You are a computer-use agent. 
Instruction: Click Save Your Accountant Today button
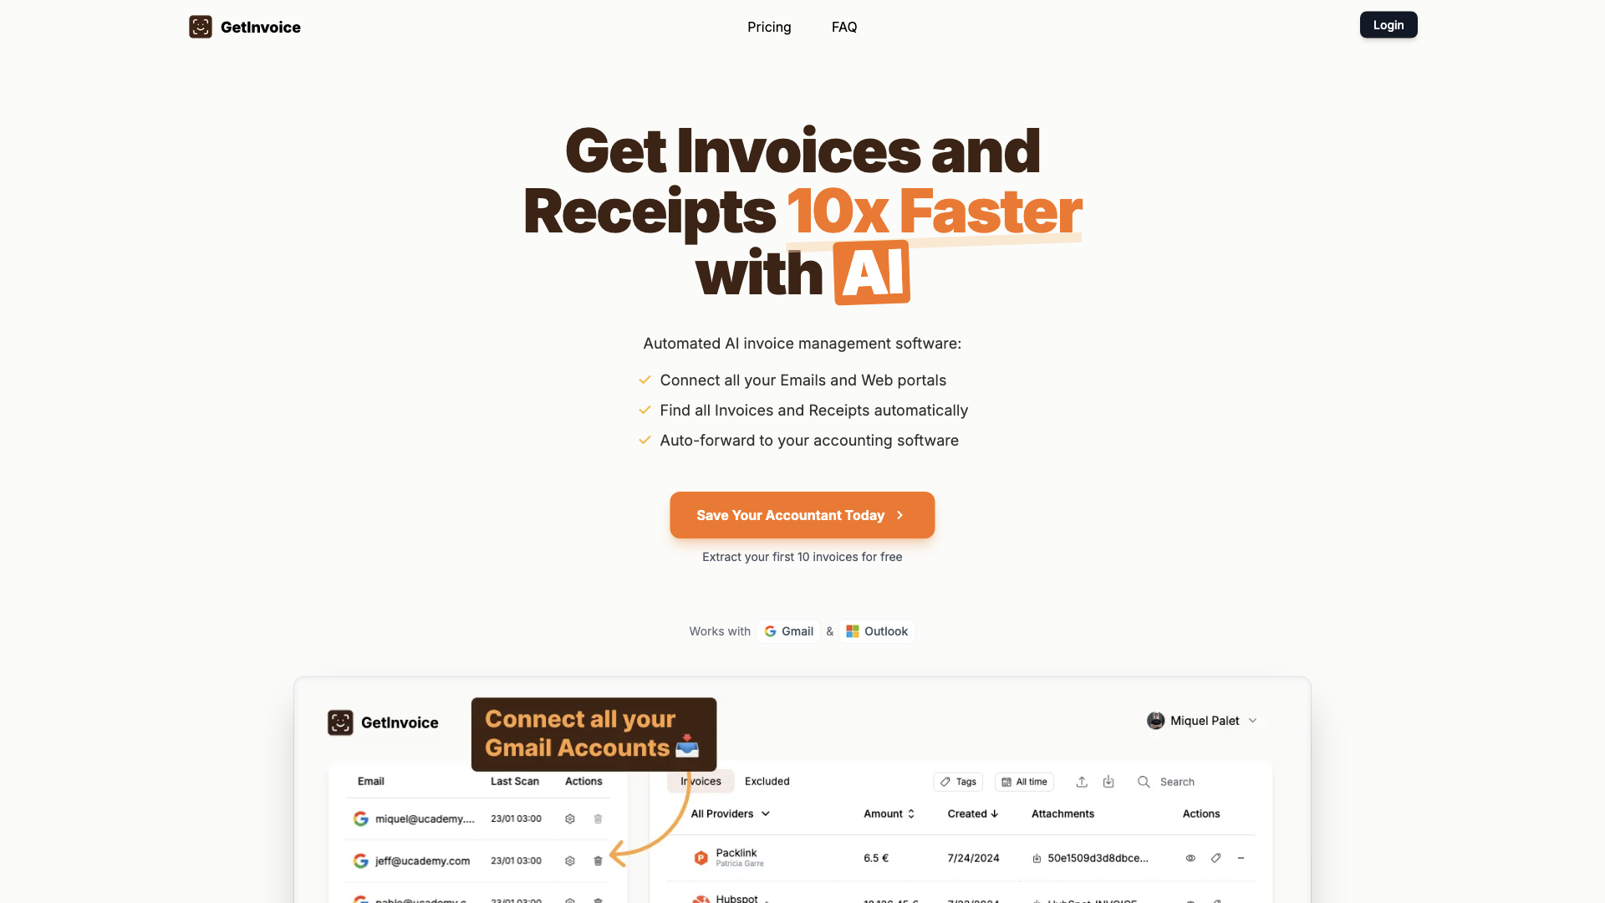click(802, 515)
